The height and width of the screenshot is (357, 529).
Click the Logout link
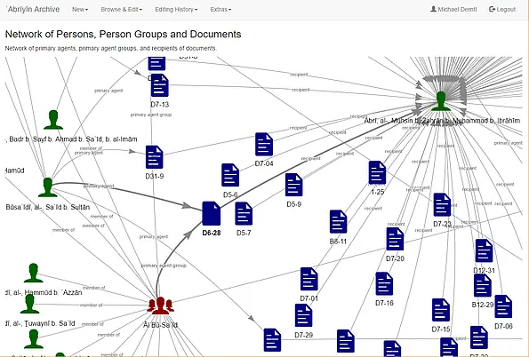pos(502,10)
